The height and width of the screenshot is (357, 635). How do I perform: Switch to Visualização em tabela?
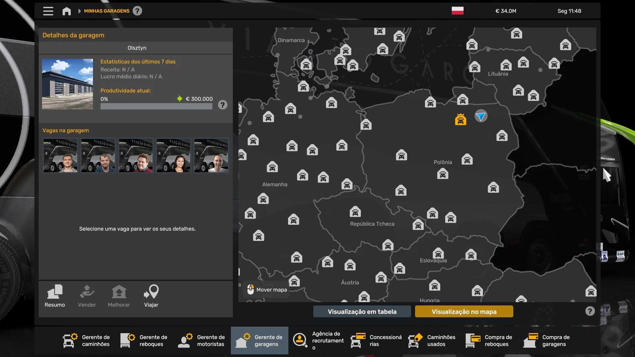(362, 311)
